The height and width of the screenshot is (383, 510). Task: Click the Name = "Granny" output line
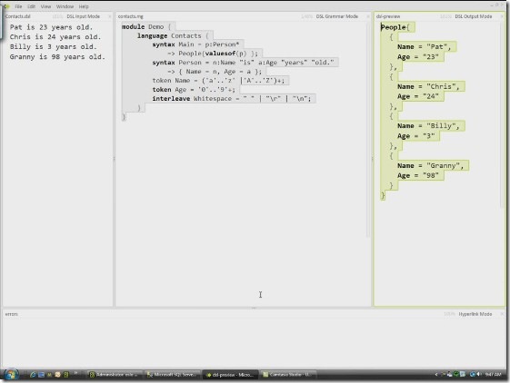click(430, 166)
